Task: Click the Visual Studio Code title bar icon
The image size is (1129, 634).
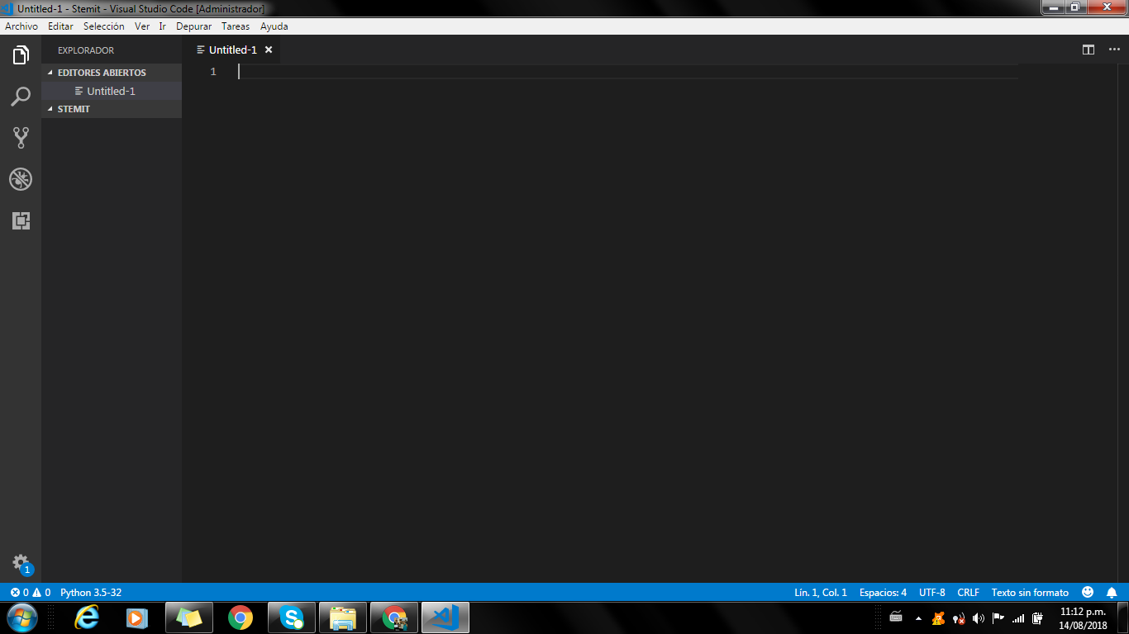Action: (7, 8)
